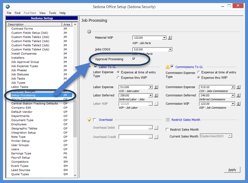Click the Overhead lightbulb icon
The image size is (248, 183).
click(89, 120)
